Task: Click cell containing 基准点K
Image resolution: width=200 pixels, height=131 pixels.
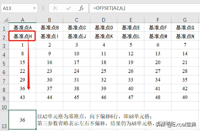Action: coord(104,36)
